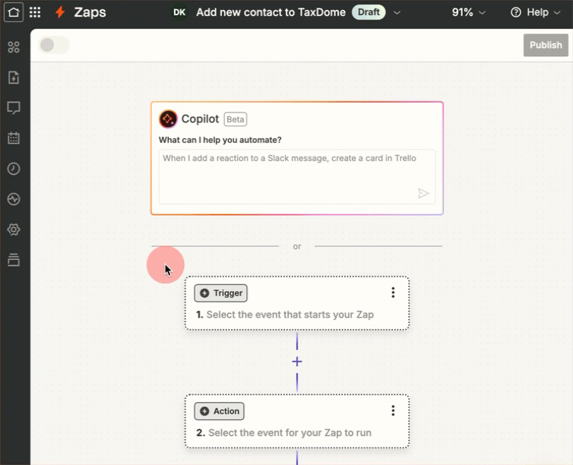The image size is (573, 465).
Task: Open the Help menu
Action: tap(530, 12)
